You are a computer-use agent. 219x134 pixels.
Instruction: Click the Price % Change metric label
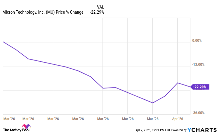[x=71, y=12]
